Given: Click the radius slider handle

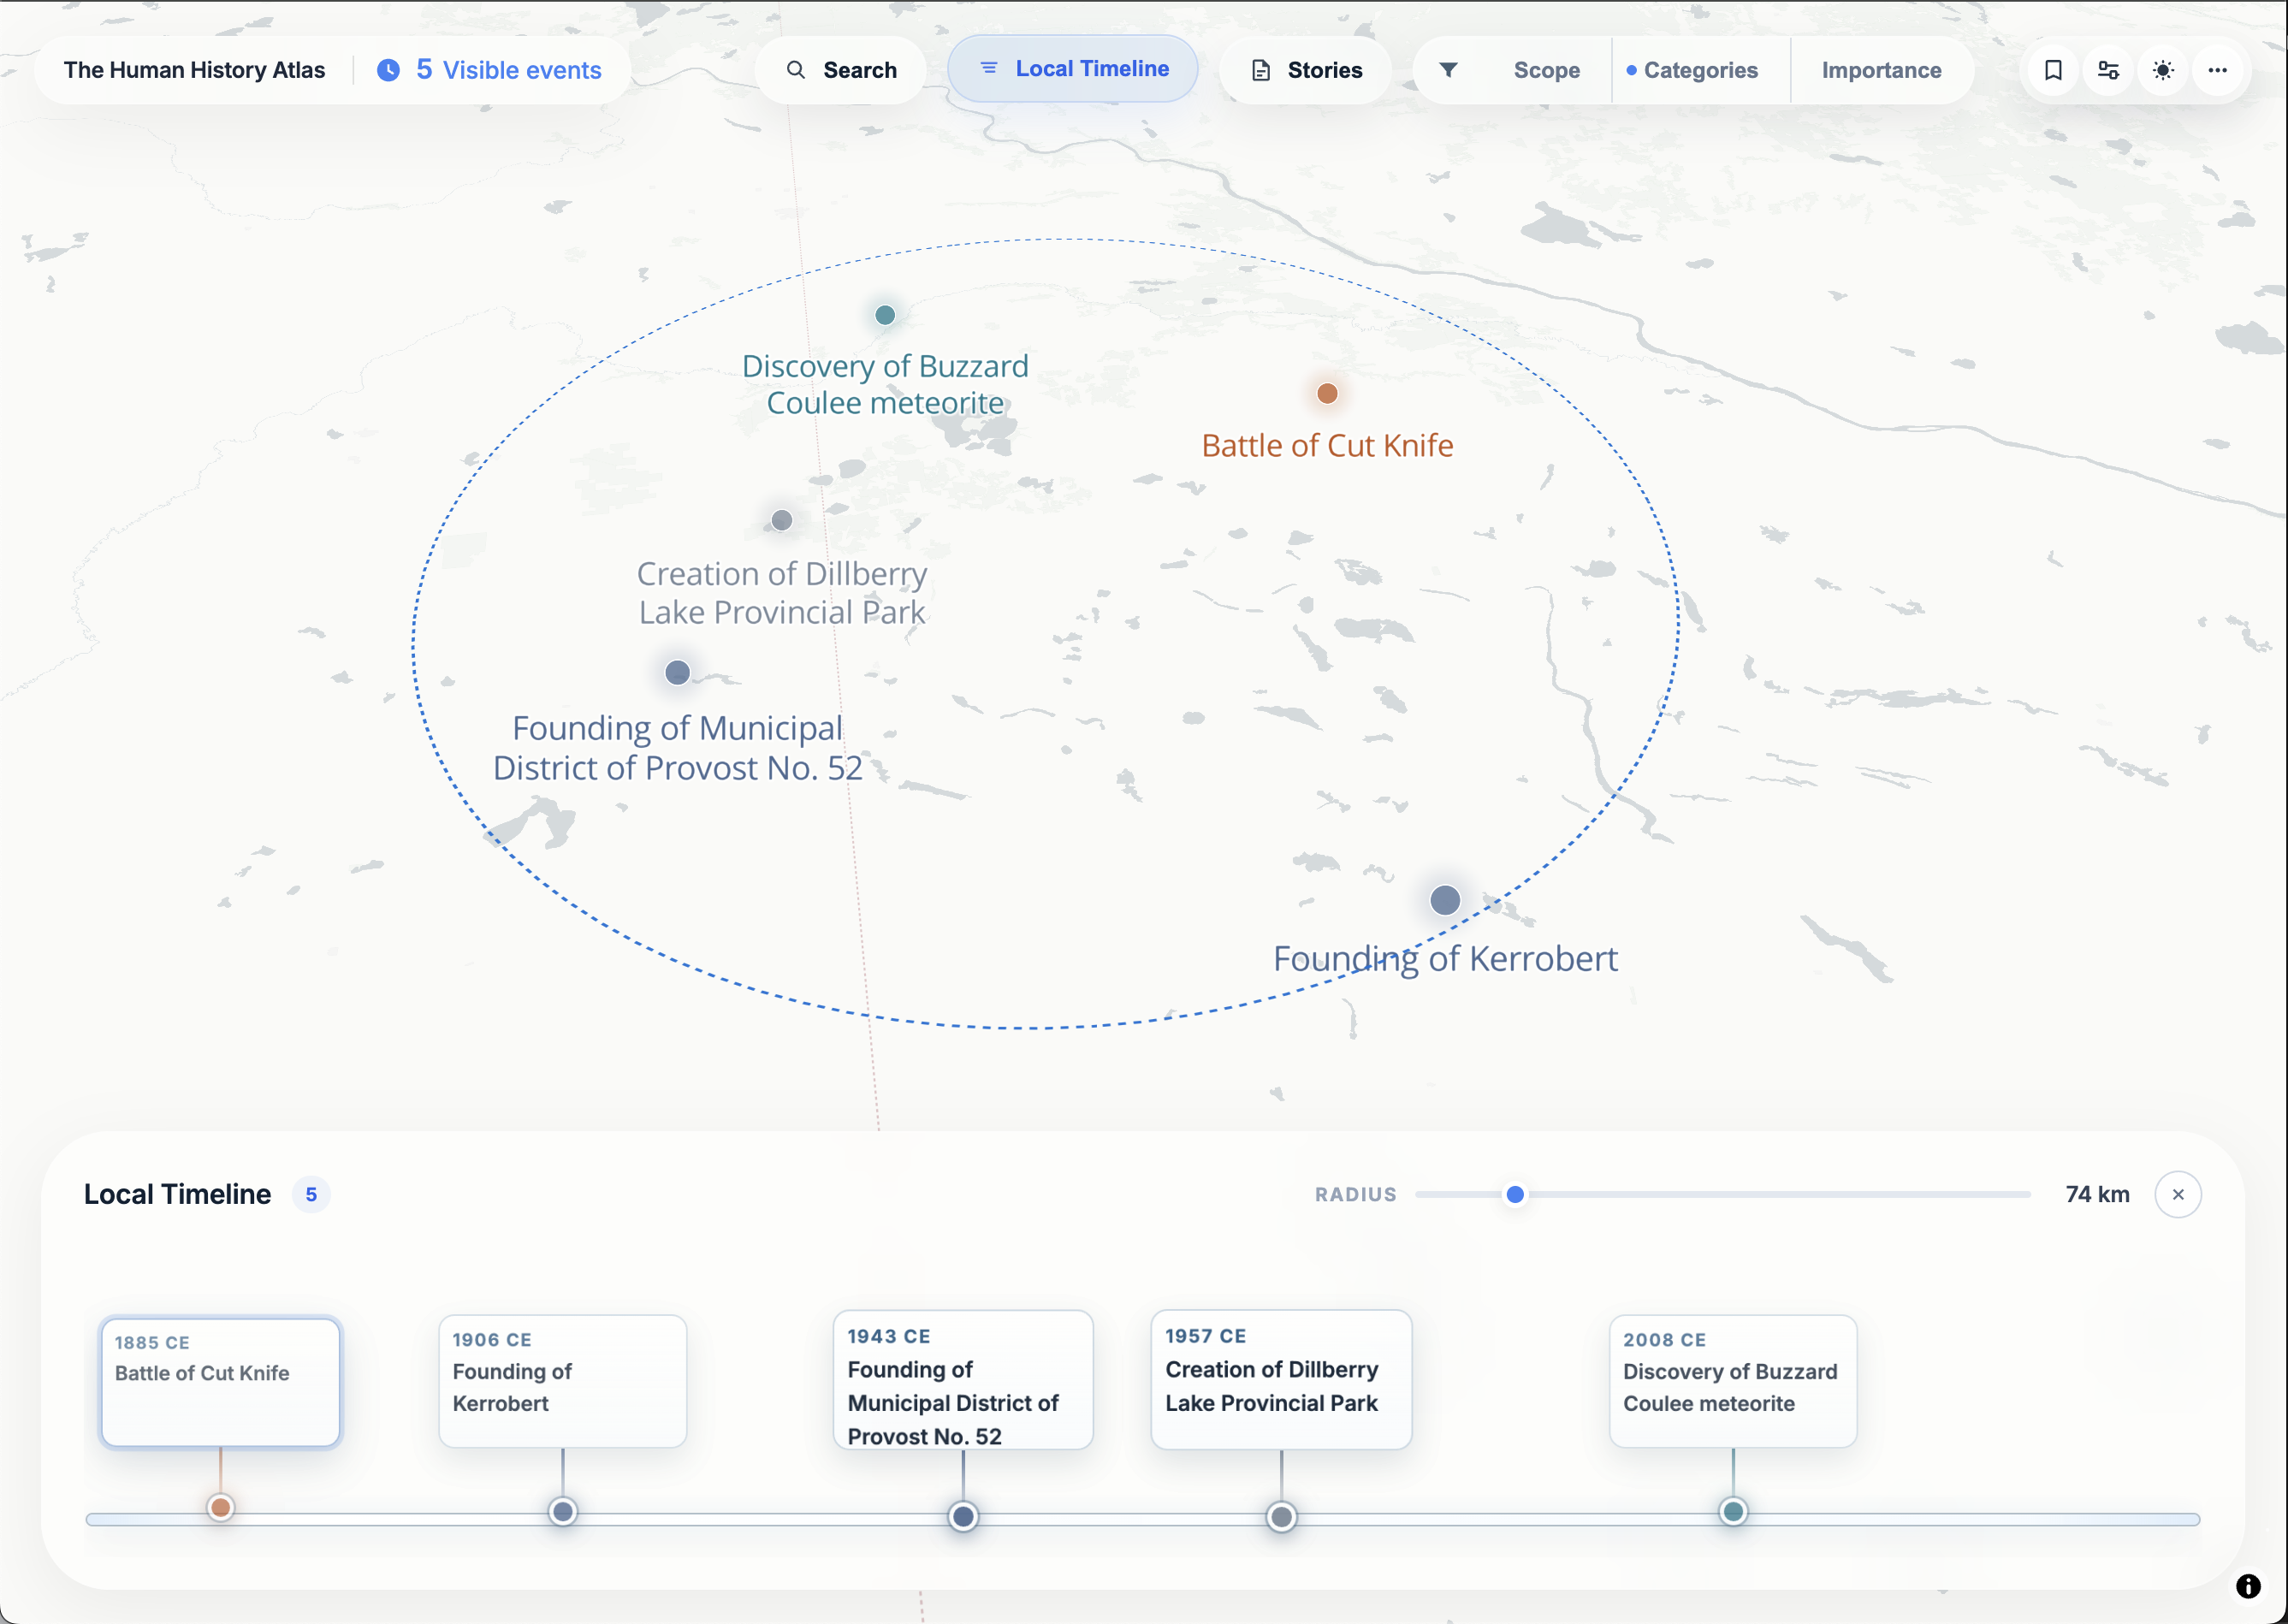Looking at the screenshot, I should 1515,1194.
